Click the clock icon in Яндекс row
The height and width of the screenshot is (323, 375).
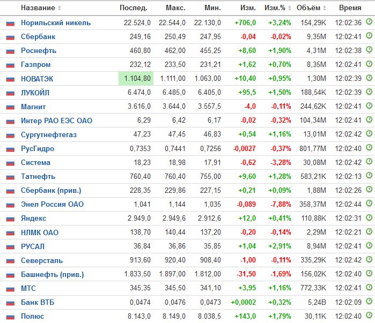(x=369, y=217)
